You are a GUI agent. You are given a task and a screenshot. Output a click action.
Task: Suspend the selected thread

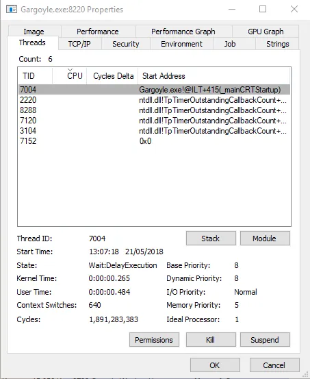[x=265, y=340]
